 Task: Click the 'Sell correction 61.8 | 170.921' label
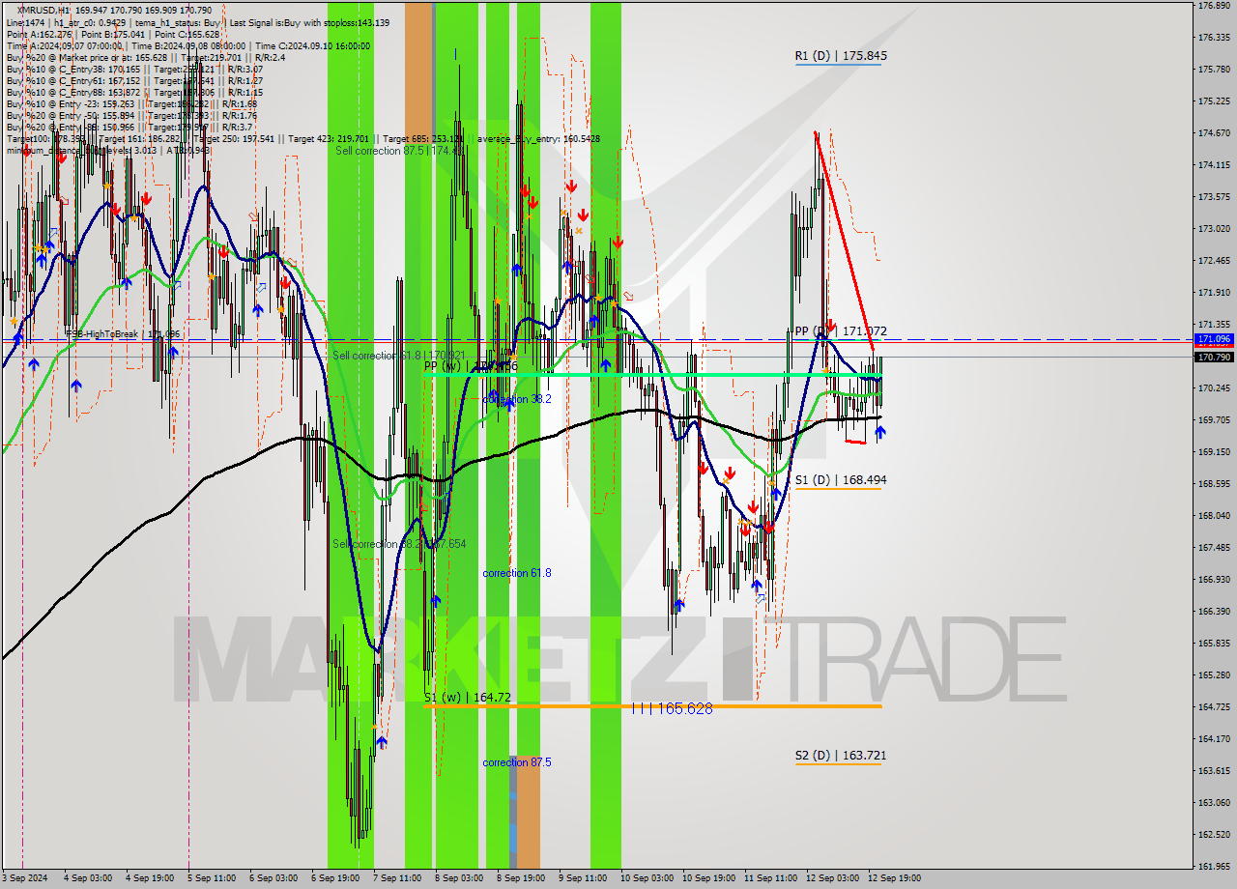click(x=399, y=356)
